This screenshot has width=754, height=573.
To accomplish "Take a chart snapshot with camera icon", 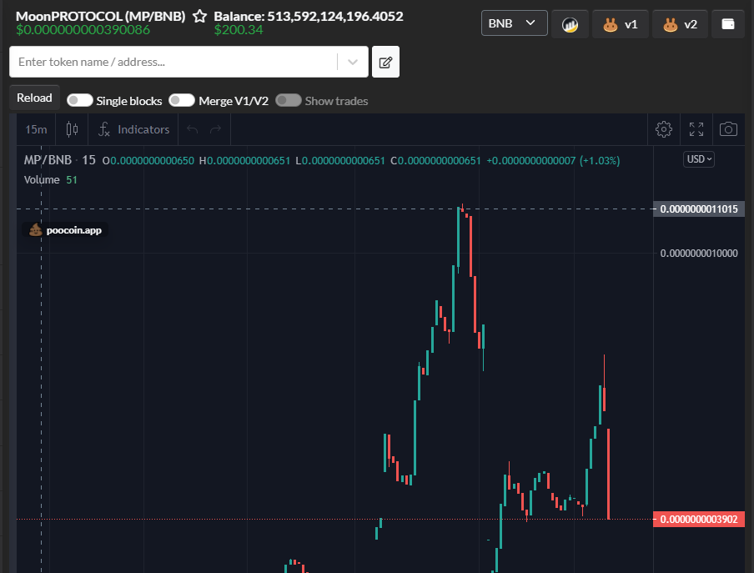I will point(728,129).
